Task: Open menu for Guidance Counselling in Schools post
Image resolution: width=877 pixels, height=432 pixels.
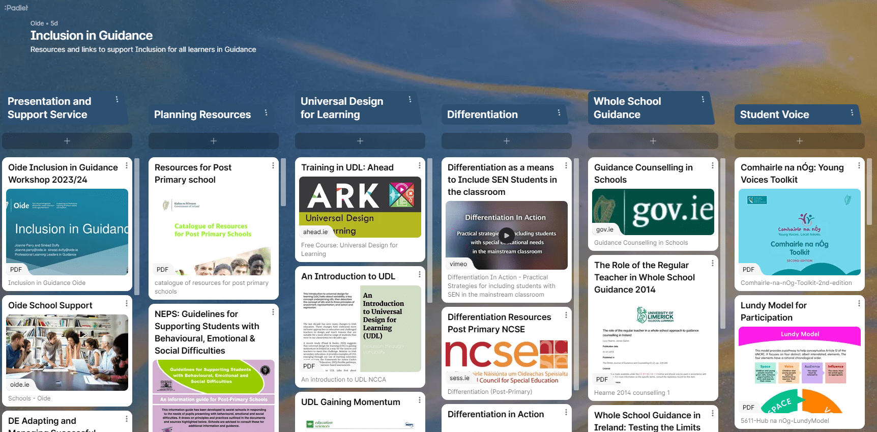Action: coord(713,165)
